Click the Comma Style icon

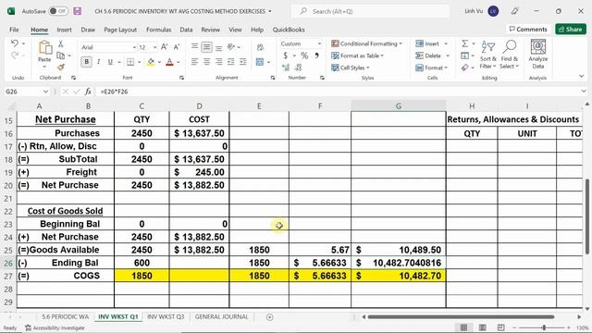coord(316,55)
